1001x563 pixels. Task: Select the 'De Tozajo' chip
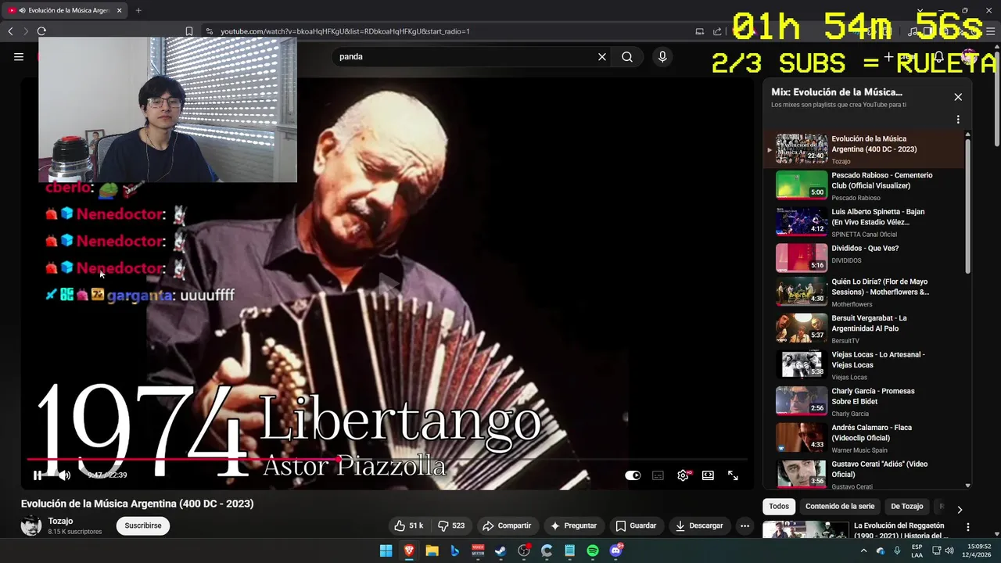tap(907, 506)
